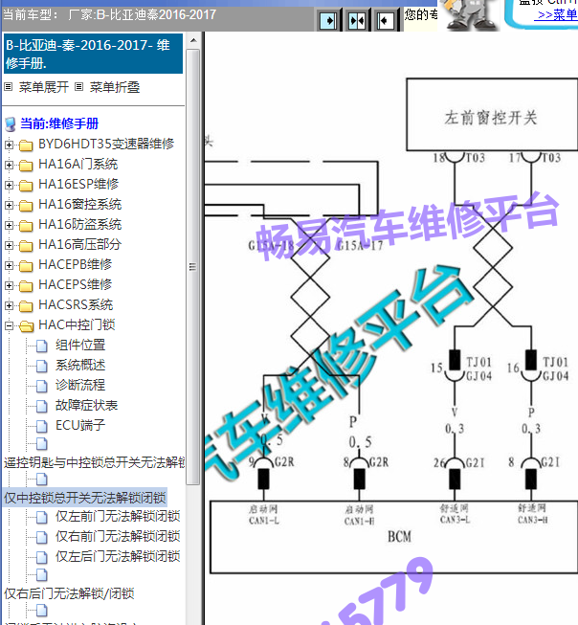Click the page icon beside 故障症状表
Screen dimensions: 578x625
point(42,406)
